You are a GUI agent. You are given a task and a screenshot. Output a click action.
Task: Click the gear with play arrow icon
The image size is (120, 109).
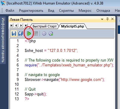click(x=51, y=34)
